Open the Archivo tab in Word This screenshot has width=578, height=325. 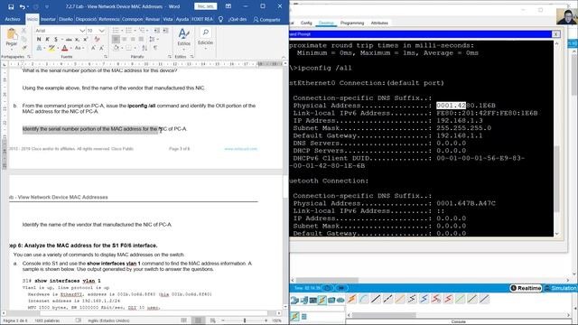13,19
